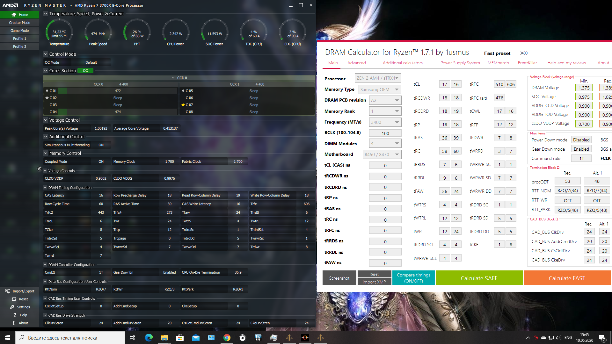Click the Calculate SAFE button
This screenshot has height=344, width=612.
pyautogui.click(x=479, y=278)
